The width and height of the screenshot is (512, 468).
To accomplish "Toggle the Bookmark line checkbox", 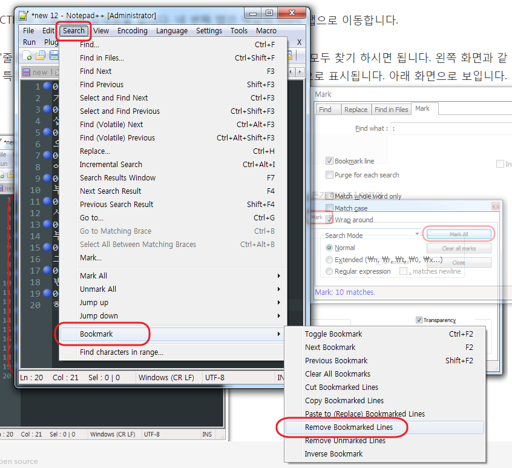I will click(x=329, y=160).
